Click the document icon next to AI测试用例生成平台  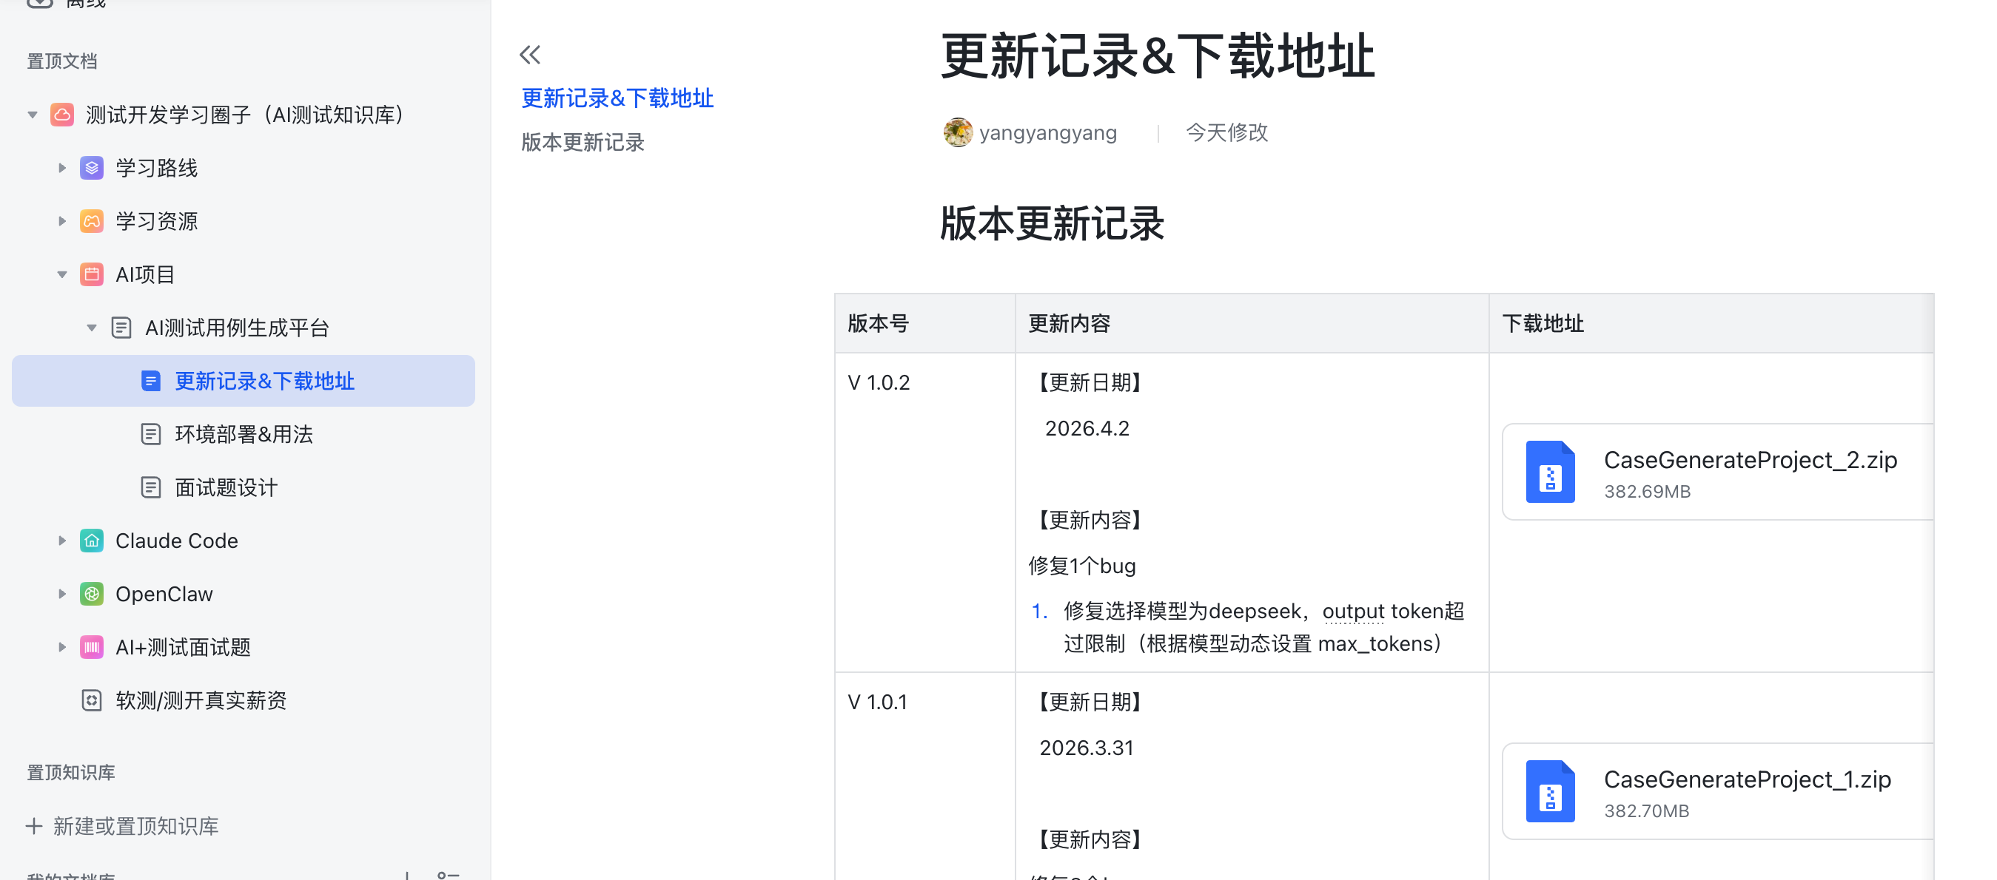pyautogui.click(x=121, y=327)
